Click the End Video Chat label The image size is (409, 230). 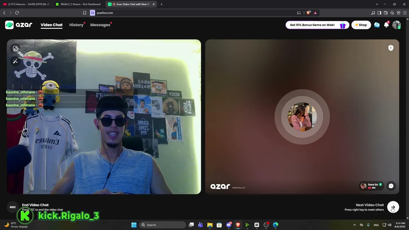[x=35, y=205]
